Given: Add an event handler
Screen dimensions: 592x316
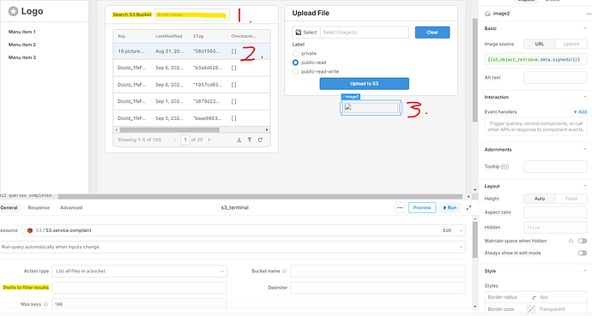Looking at the screenshot, I should (580, 112).
